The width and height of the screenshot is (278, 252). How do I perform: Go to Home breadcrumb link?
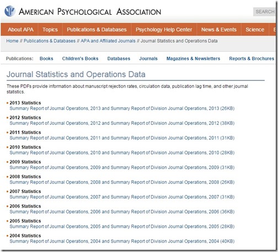click(x=12, y=41)
